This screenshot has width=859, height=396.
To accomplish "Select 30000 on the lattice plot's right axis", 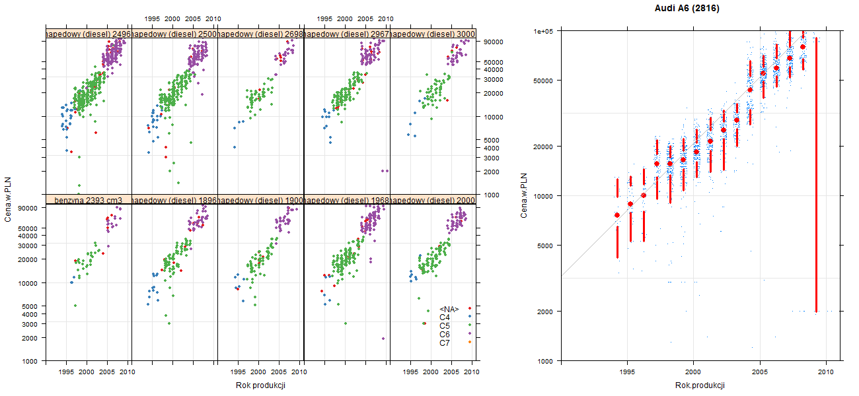I will (495, 79).
